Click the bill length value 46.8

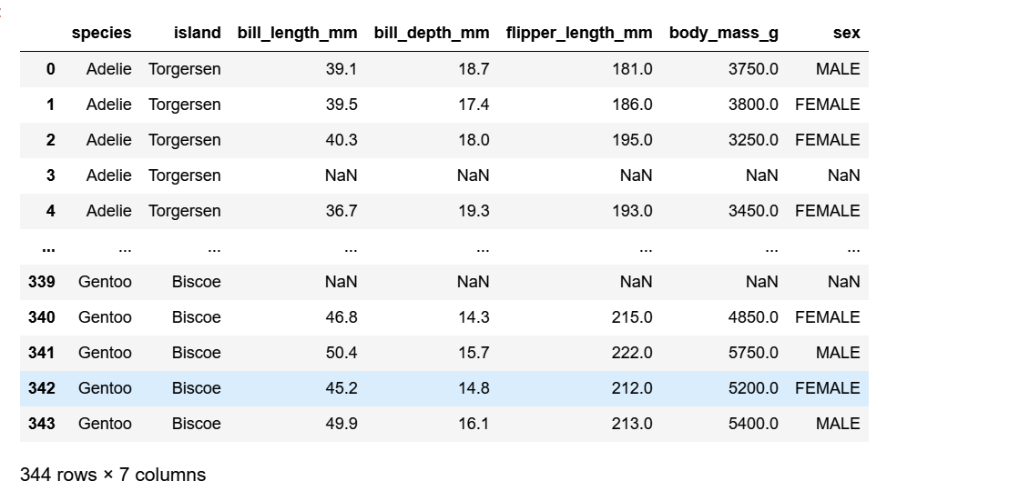pos(341,317)
